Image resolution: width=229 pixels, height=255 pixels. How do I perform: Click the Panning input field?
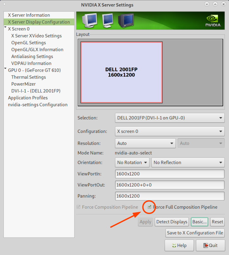(x=170, y=196)
